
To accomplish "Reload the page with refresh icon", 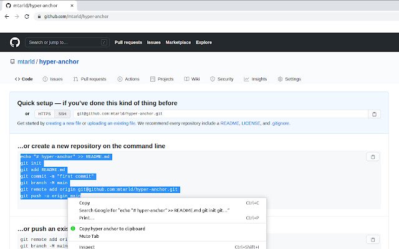I will pos(27,17).
